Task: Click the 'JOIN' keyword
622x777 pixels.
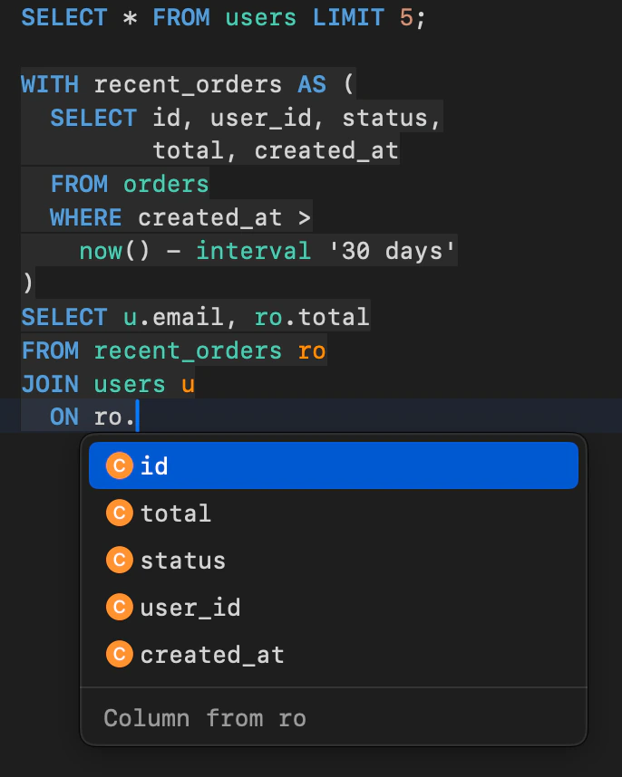Action: [x=50, y=384]
